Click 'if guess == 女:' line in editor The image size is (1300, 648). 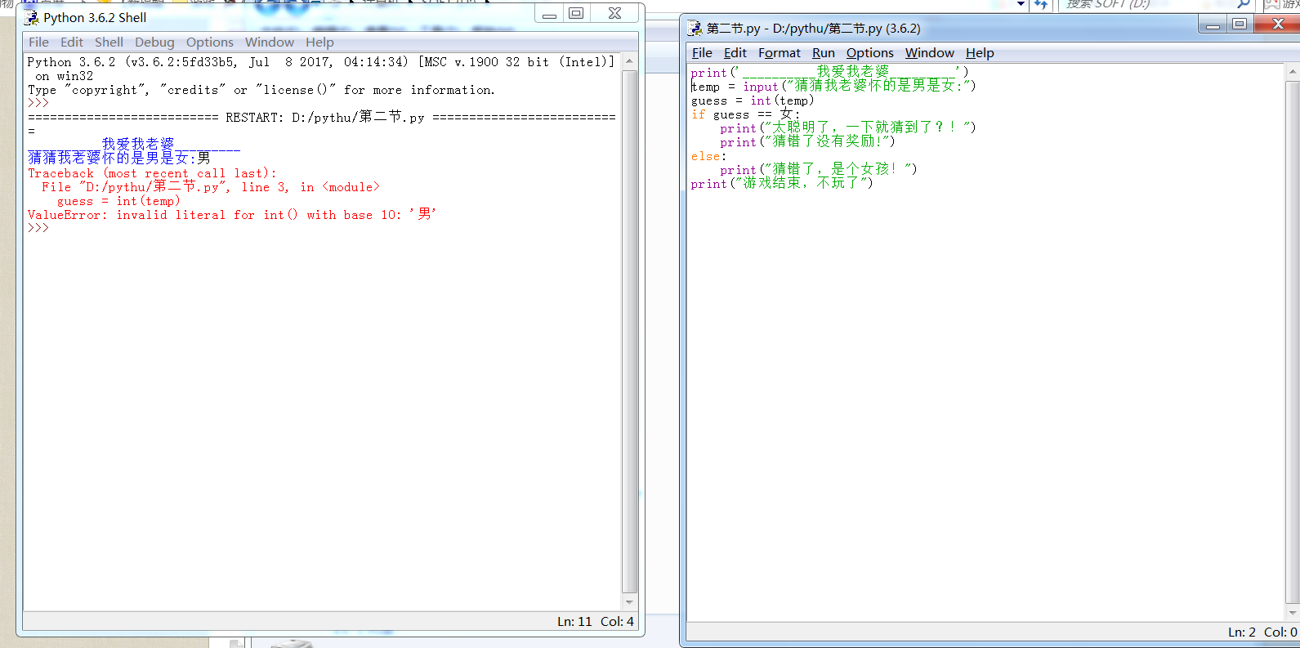745,114
